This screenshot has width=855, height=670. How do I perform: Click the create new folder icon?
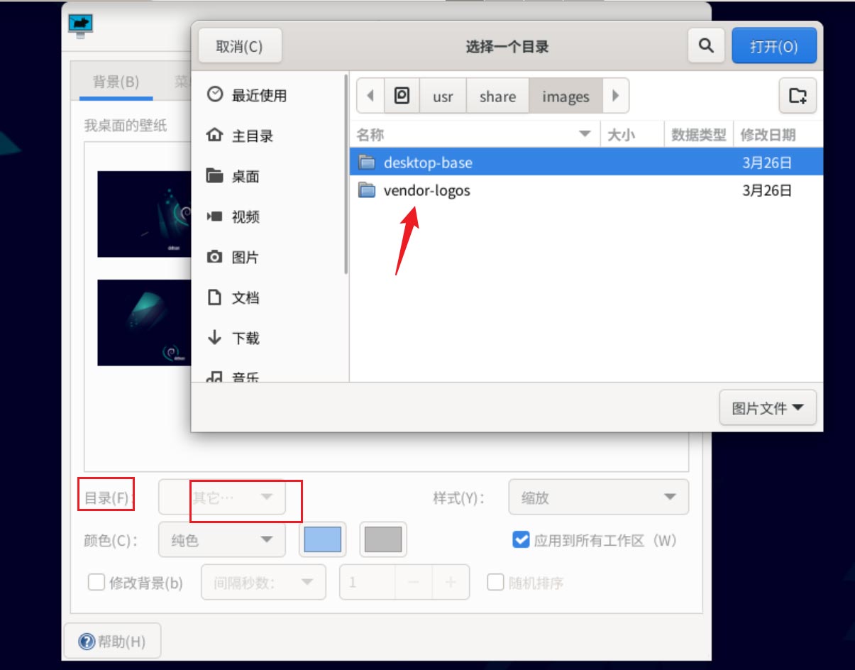click(x=798, y=96)
